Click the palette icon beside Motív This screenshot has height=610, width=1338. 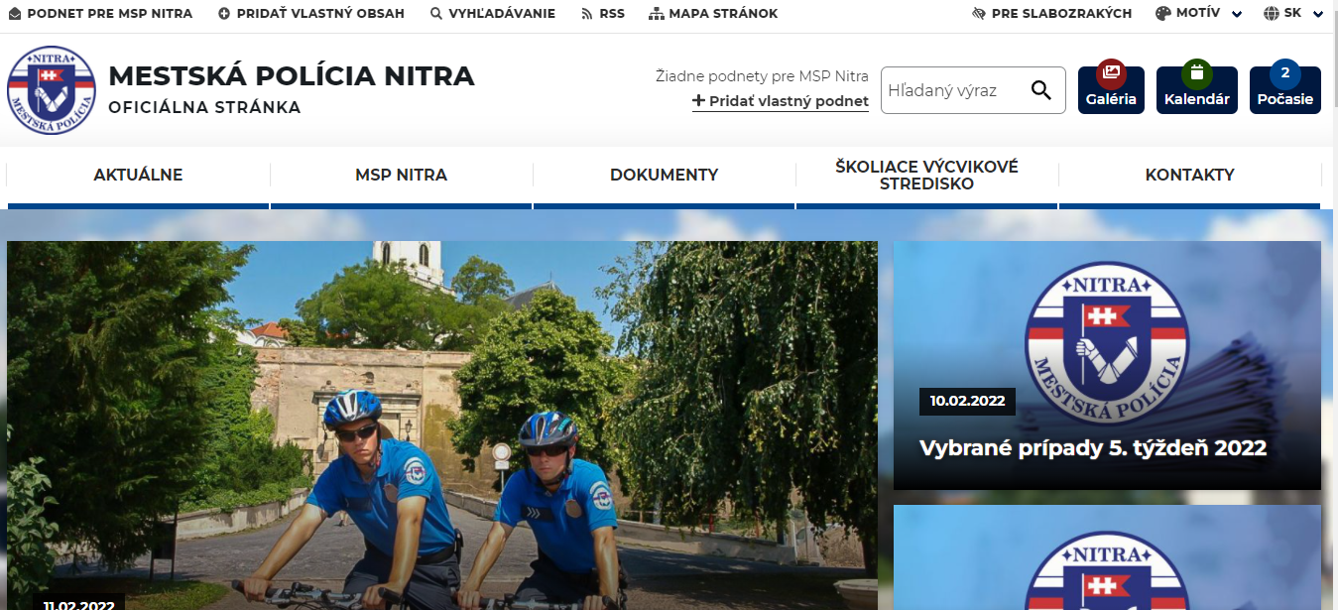(1163, 14)
